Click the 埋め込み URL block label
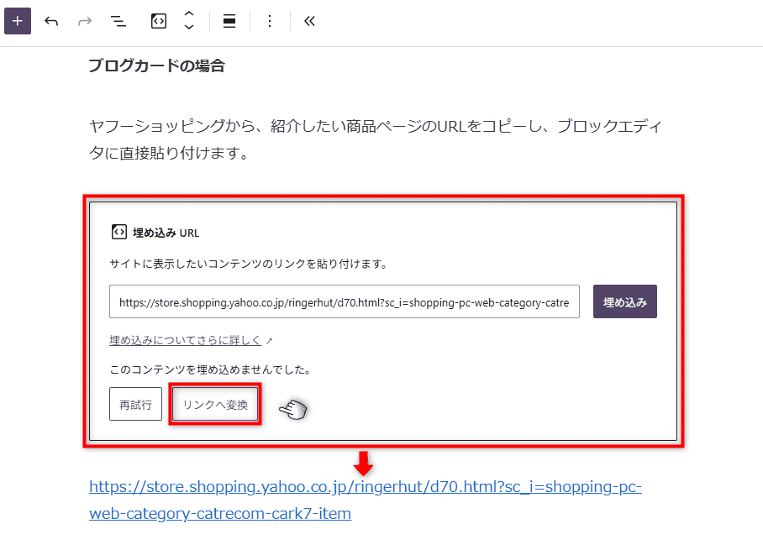The image size is (763, 550). pos(166,233)
